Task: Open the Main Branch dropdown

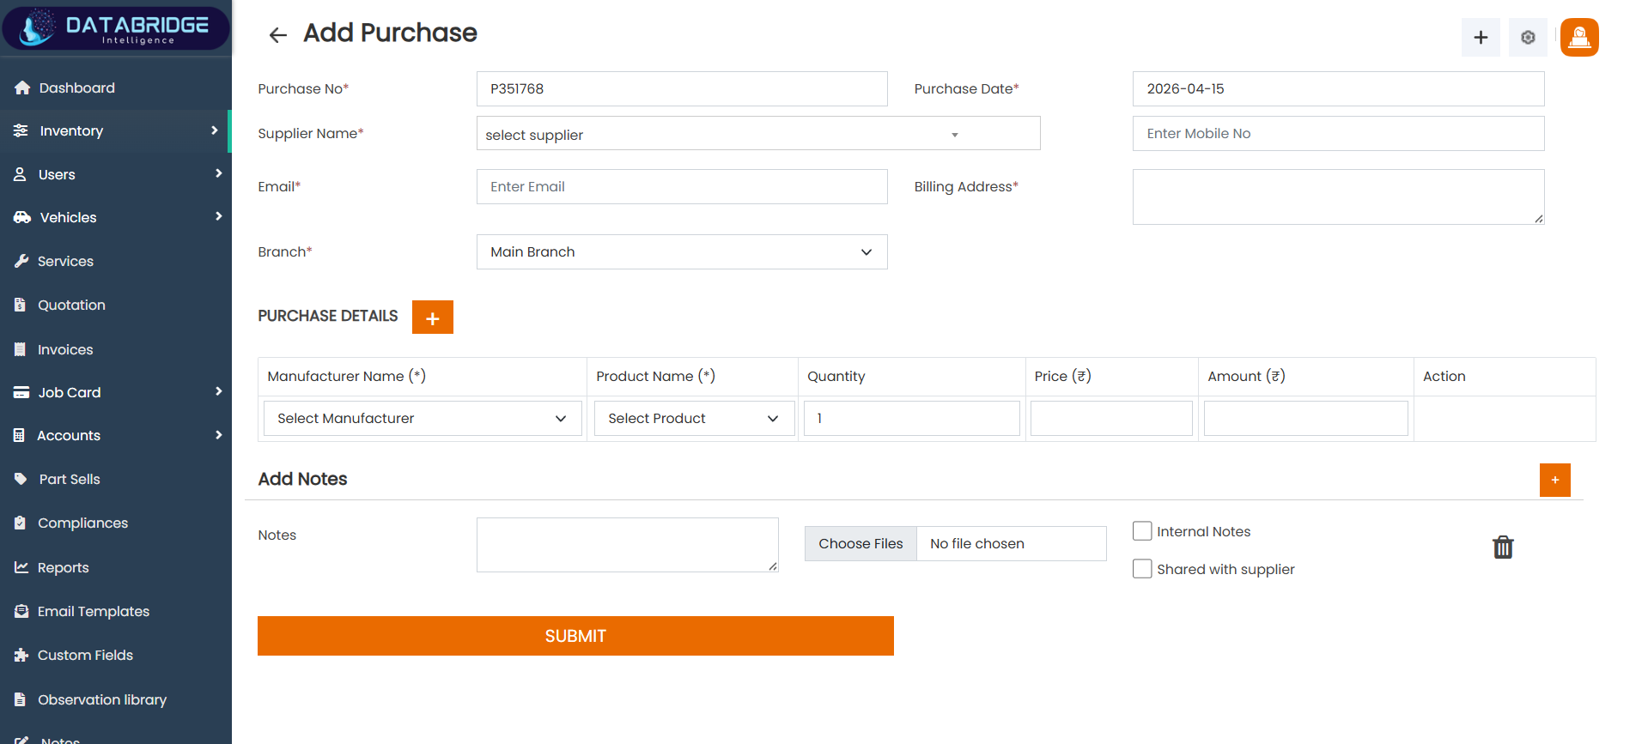Action: click(682, 251)
